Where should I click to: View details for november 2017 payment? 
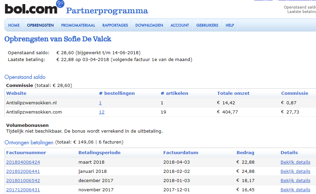click(x=295, y=190)
